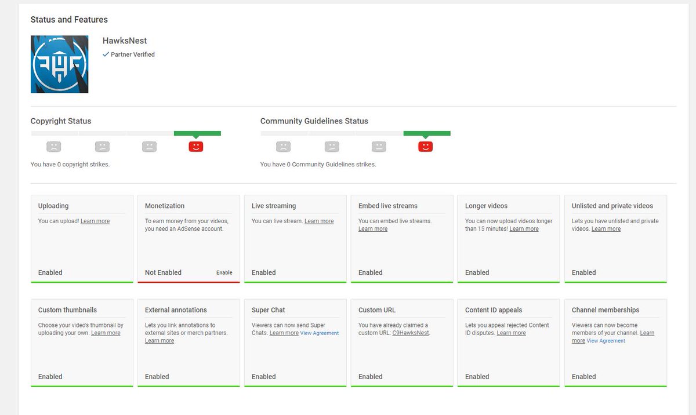Click first gray sad face under Community Guidelines Status
Screen dimensions: 696x415
click(284, 147)
